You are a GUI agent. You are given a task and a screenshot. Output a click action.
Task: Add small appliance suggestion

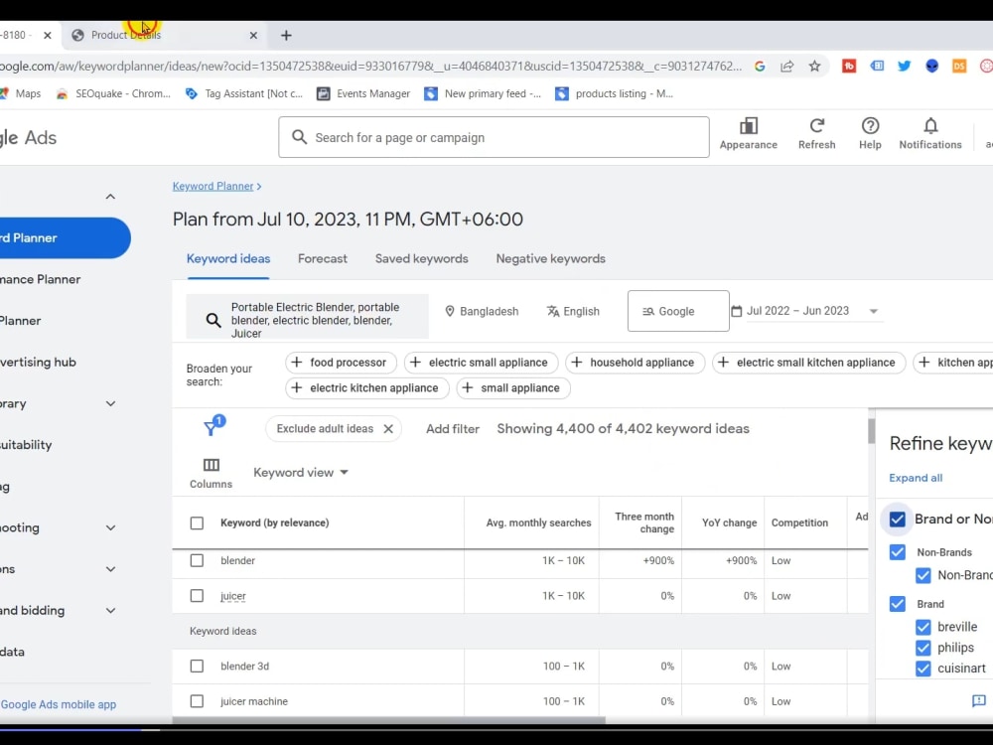tap(513, 387)
